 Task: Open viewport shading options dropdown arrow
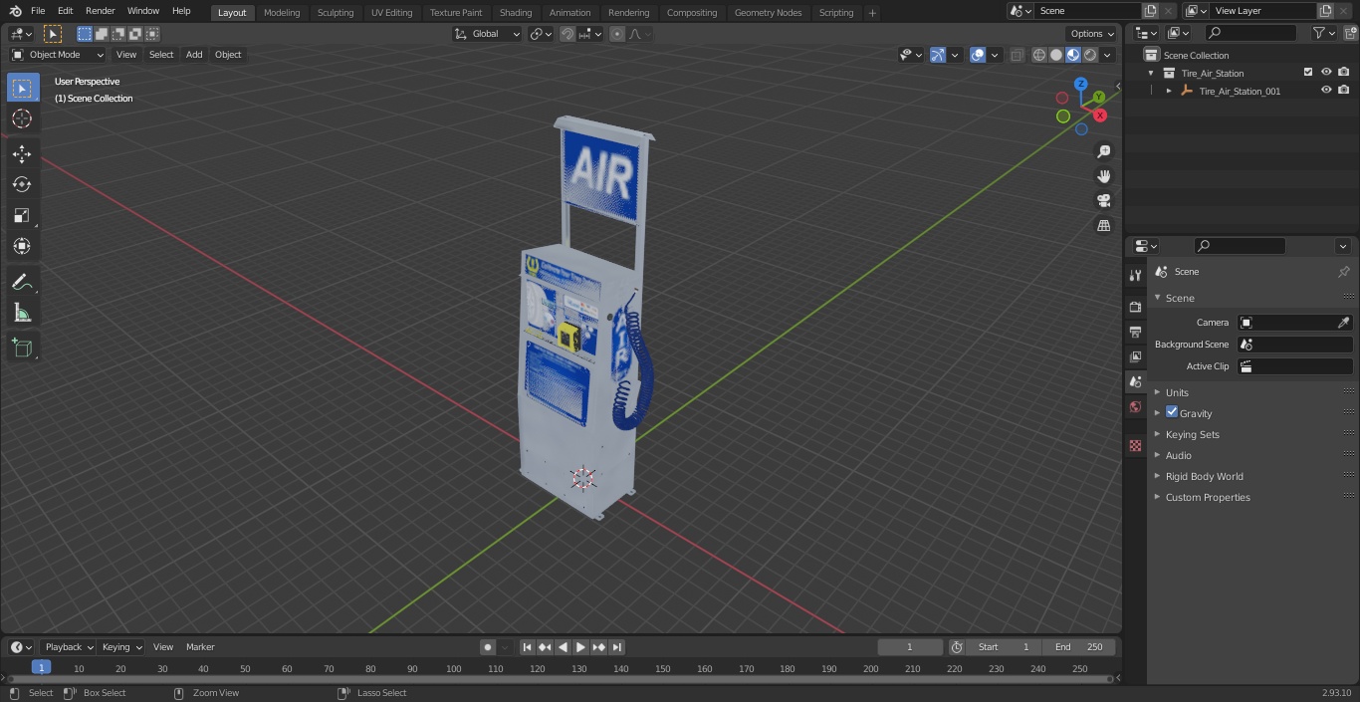1107,56
